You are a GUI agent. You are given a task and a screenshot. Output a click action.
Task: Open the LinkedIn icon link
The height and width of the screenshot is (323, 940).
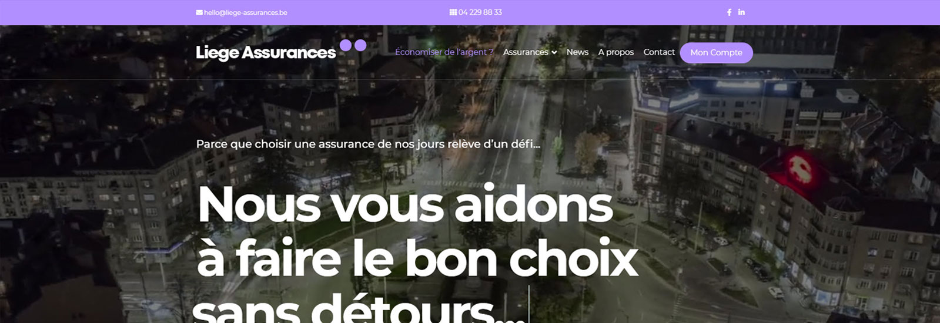click(x=741, y=12)
